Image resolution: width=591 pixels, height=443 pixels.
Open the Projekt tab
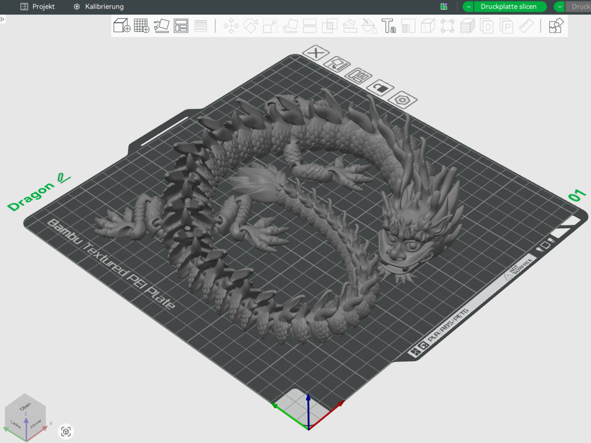(38, 6)
